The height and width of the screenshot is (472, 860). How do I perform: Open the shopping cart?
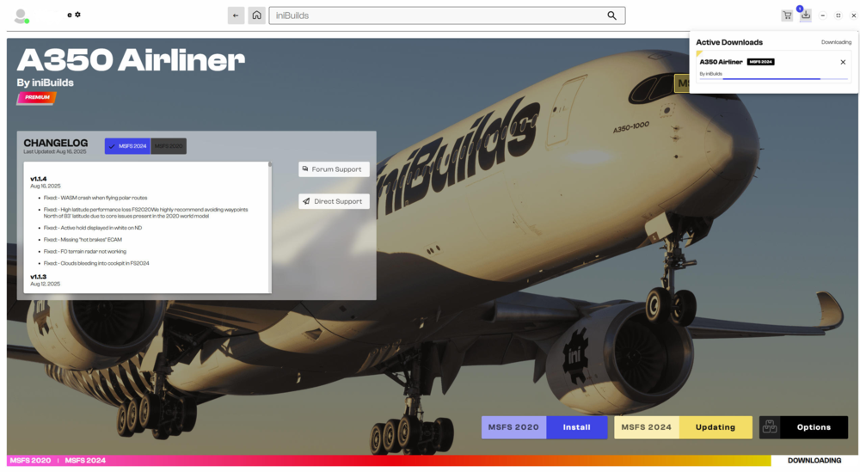[x=786, y=15]
